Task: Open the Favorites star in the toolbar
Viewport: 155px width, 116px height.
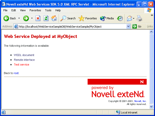Action: (88, 18)
